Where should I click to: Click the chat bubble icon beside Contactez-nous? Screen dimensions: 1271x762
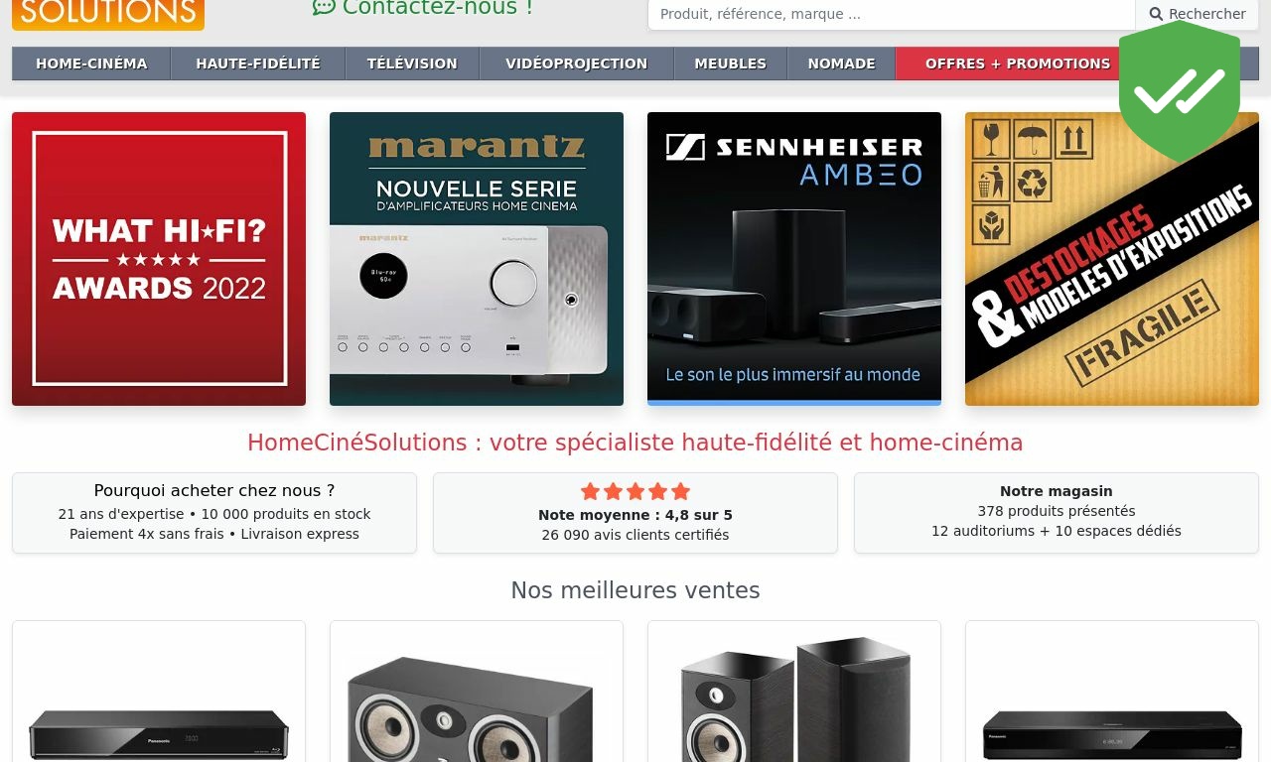pyautogui.click(x=324, y=7)
